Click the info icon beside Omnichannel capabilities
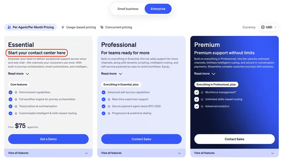283x162 pixels. coord(16,92)
